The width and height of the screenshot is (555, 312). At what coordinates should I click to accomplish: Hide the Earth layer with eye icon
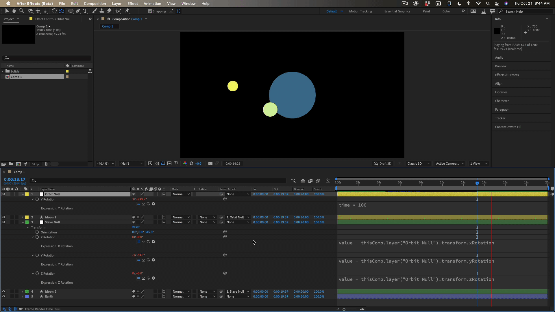pyautogui.click(x=4, y=296)
